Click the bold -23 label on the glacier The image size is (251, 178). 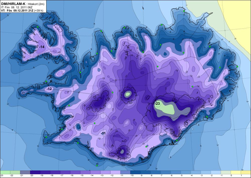pyautogui.click(x=157, y=104)
